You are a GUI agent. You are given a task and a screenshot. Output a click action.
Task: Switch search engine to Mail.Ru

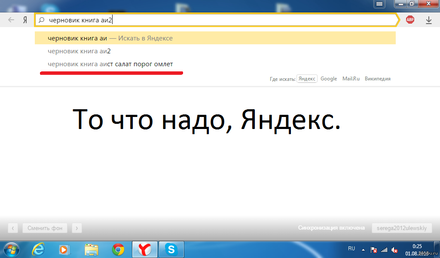coord(351,79)
